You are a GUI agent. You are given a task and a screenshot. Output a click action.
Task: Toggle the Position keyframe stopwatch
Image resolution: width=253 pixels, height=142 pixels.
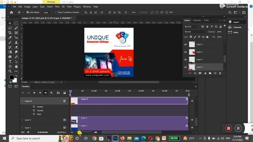click(34, 106)
